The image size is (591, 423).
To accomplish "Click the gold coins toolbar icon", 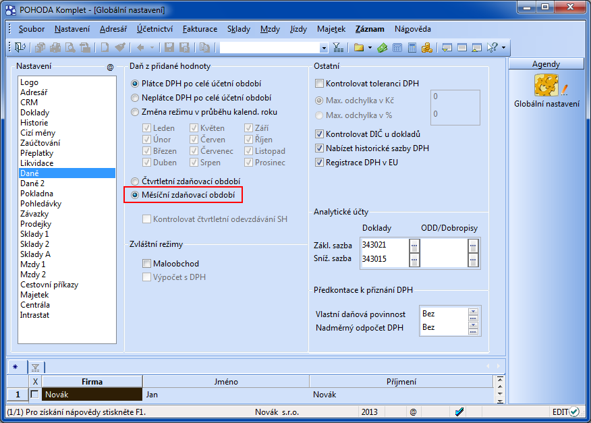I will (427, 47).
